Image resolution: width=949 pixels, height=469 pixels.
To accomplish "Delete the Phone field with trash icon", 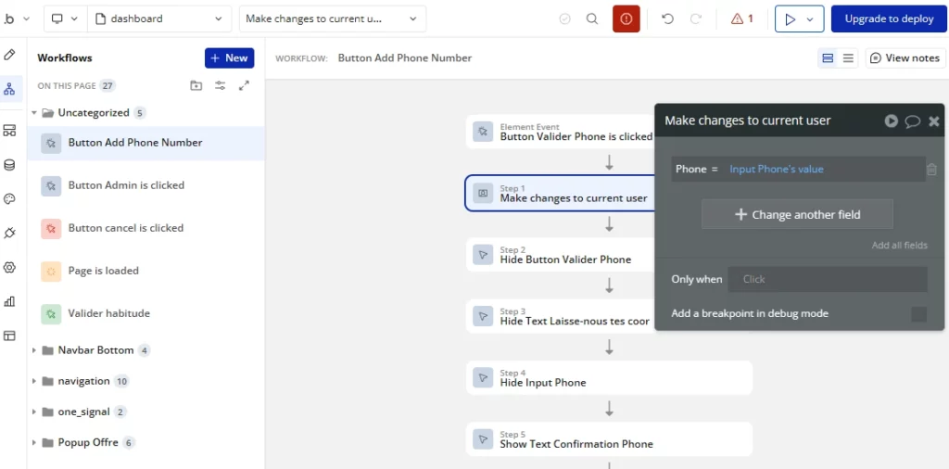I will 931,170.
